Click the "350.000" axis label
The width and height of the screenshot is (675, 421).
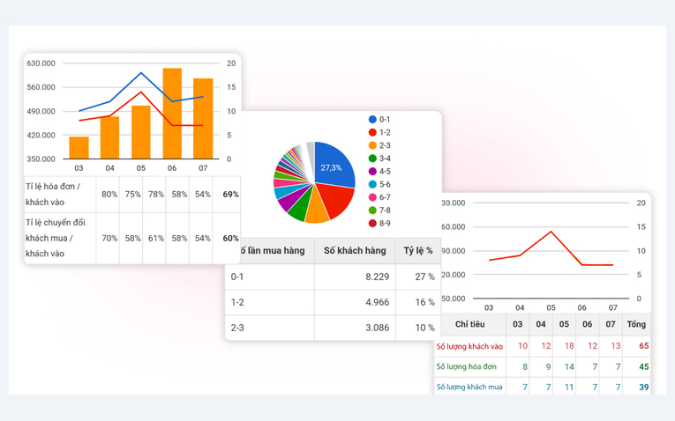(x=41, y=159)
